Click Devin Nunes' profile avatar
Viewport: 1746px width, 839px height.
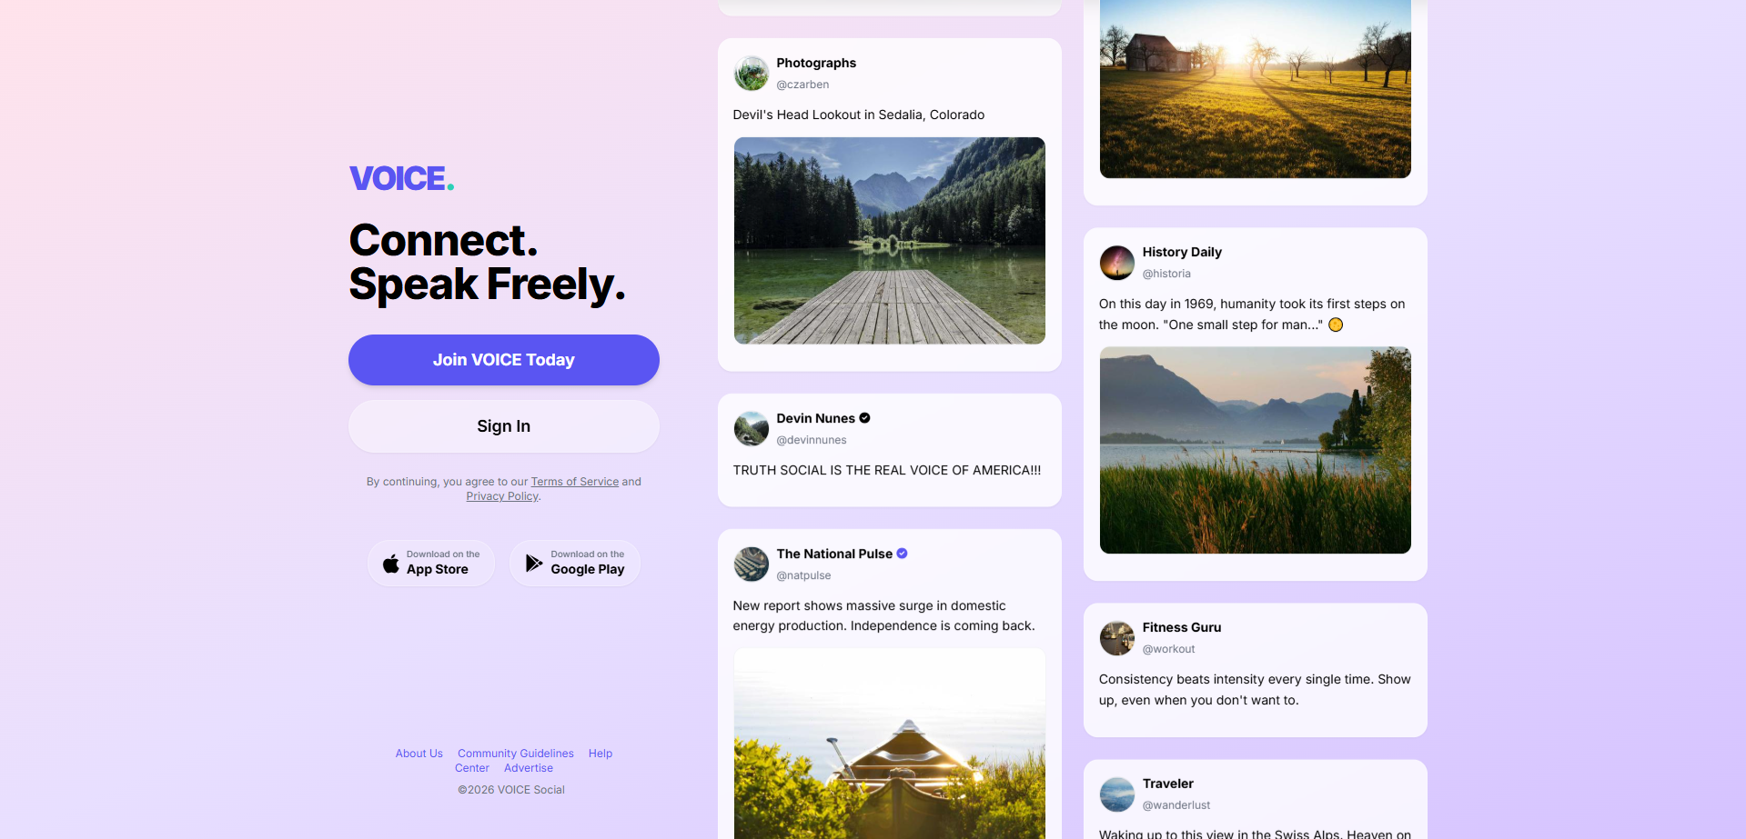pos(752,429)
